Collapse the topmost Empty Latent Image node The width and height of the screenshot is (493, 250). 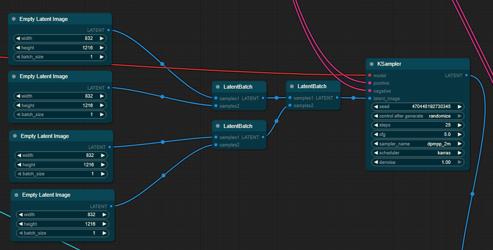[x=14, y=19]
